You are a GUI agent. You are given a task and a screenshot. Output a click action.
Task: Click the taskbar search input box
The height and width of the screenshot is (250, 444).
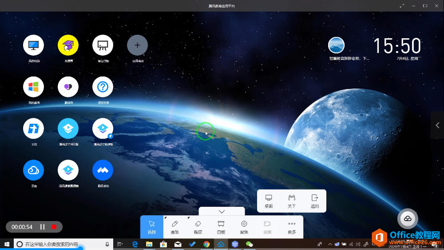63,244
